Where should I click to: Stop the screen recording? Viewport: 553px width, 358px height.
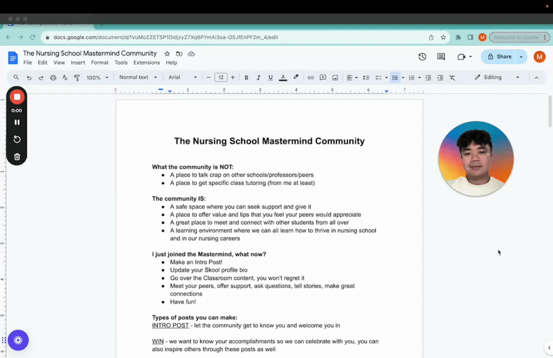tap(17, 97)
